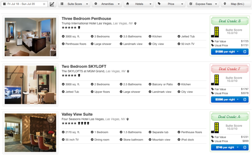Viewport: 252px width, 156px height.
Task: Click the '3.5 Bathrooms' amenity text
Action: 133,37
